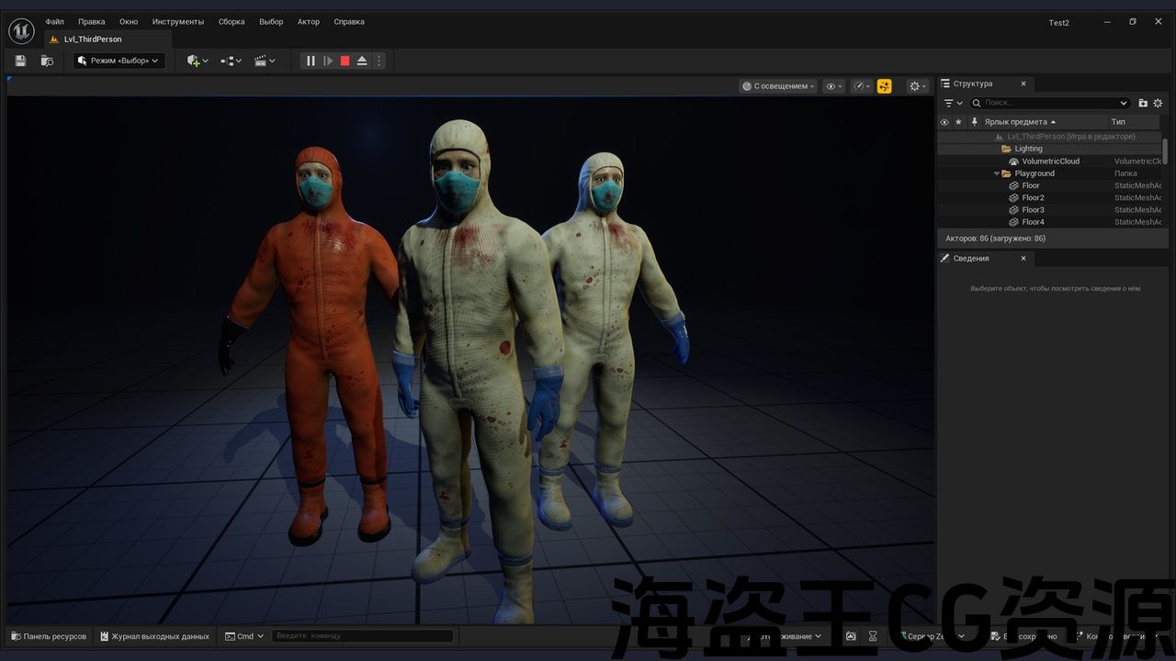Open the add actor cube-plus menu
The image size is (1176, 661).
coord(197,61)
